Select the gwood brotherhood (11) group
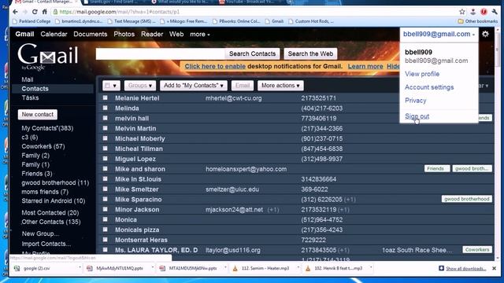 coord(55,182)
